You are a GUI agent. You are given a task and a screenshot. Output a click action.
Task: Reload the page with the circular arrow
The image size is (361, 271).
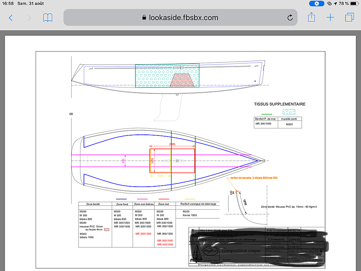[x=290, y=18]
